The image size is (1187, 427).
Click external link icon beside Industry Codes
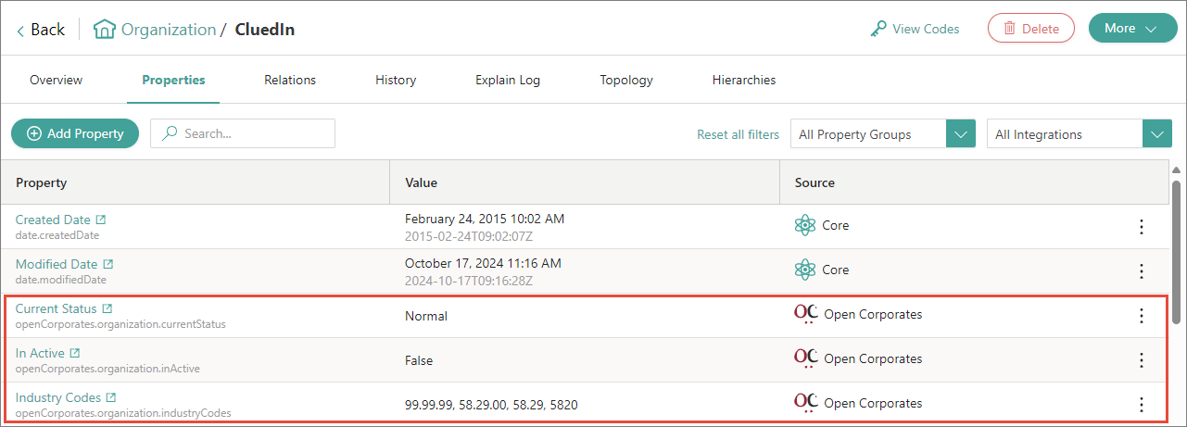111,397
